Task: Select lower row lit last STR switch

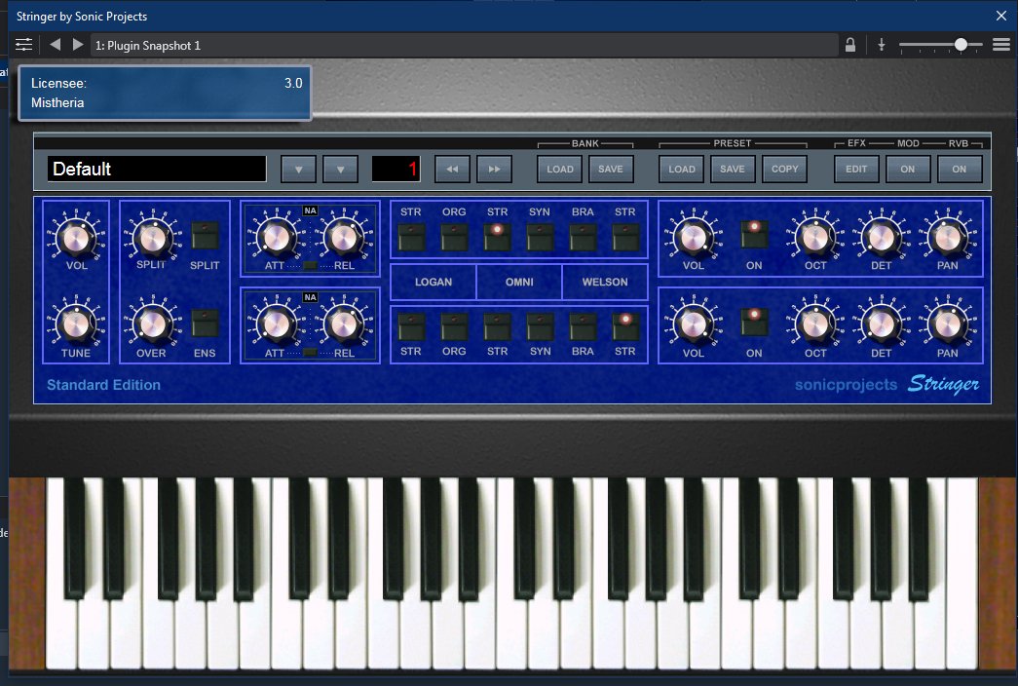Action: pos(625,326)
